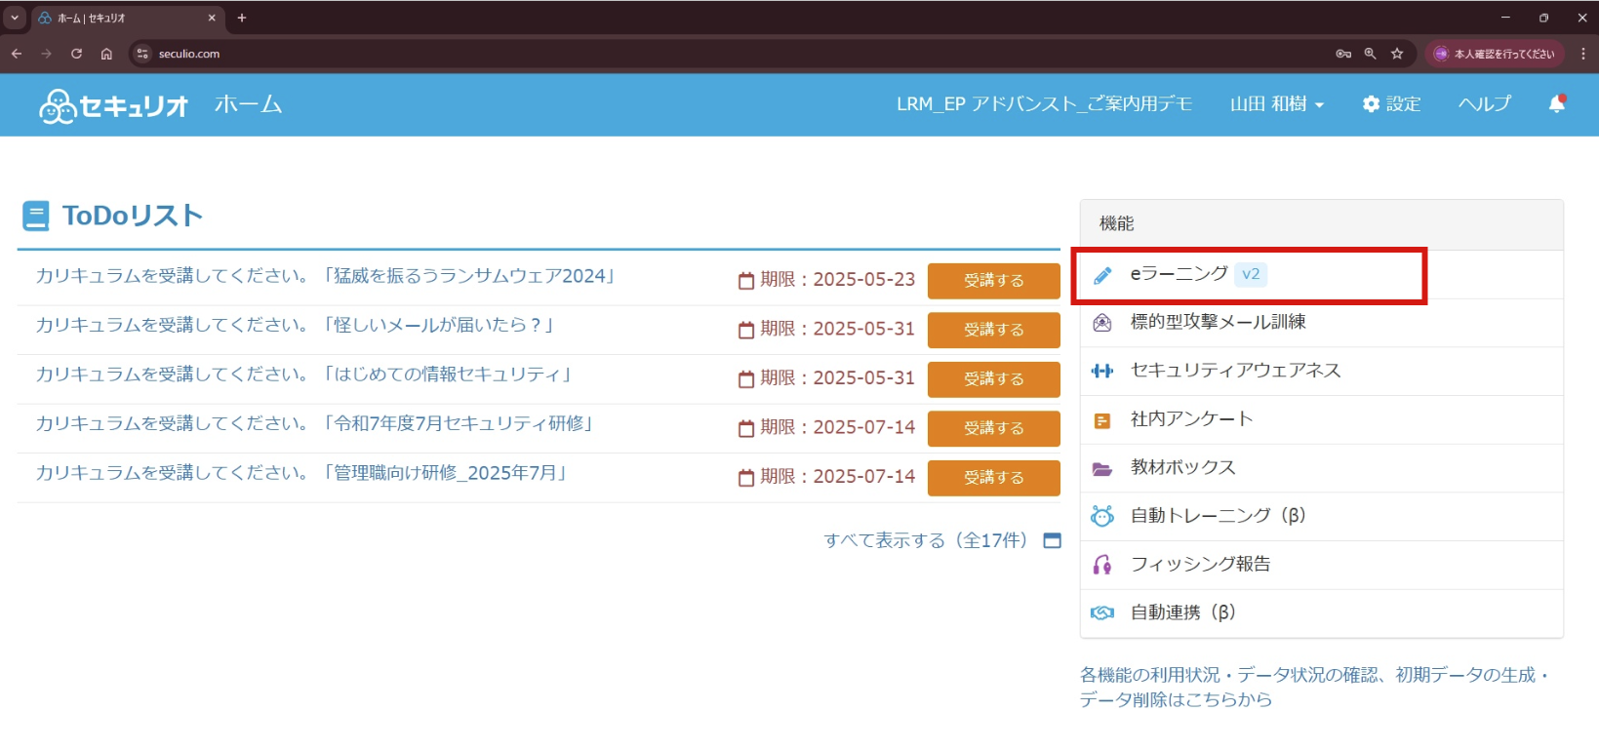Open the tab search dropdown arrow

tap(15, 18)
